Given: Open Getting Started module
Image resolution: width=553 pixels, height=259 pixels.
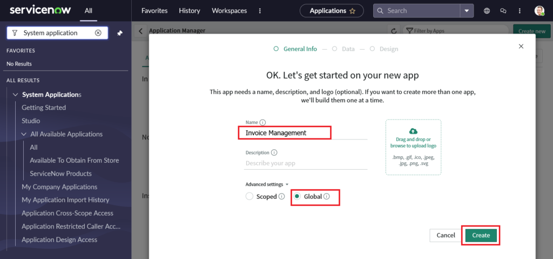Looking at the screenshot, I should (x=44, y=108).
